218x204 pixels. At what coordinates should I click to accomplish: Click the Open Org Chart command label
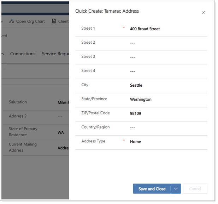coord(30,21)
